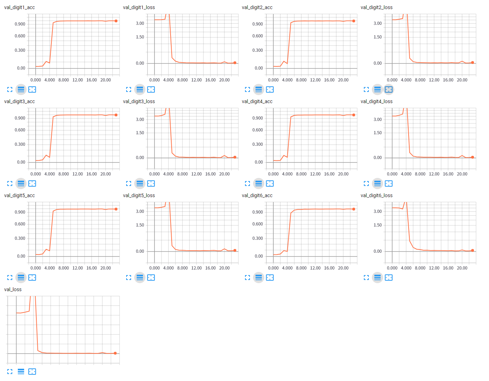
Task: Select last data point on val_loss curve
Action: [x=115, y=353]
